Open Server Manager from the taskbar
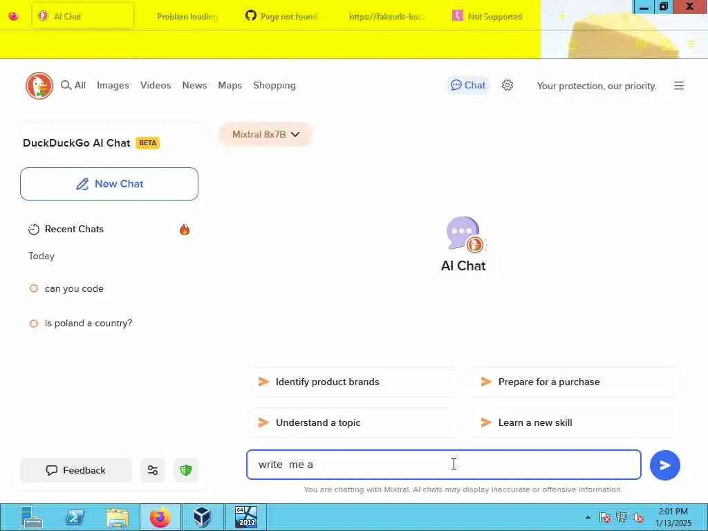 click(x=32, y=517)
